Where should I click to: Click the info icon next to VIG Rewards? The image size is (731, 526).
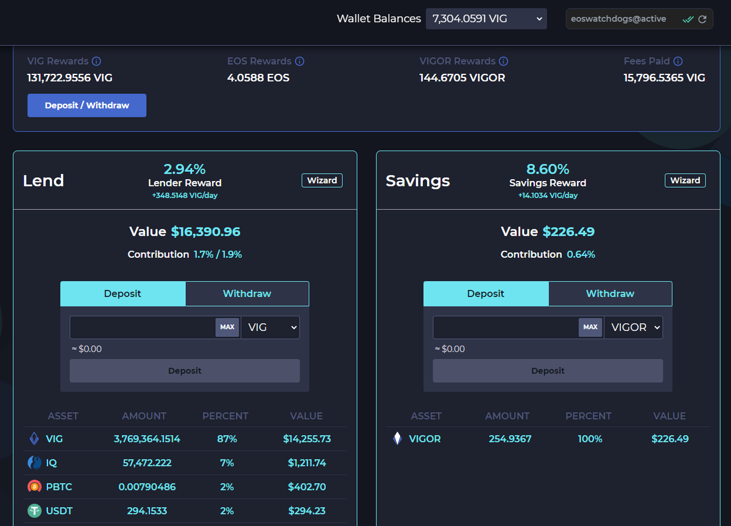click(x=96, y=61)
